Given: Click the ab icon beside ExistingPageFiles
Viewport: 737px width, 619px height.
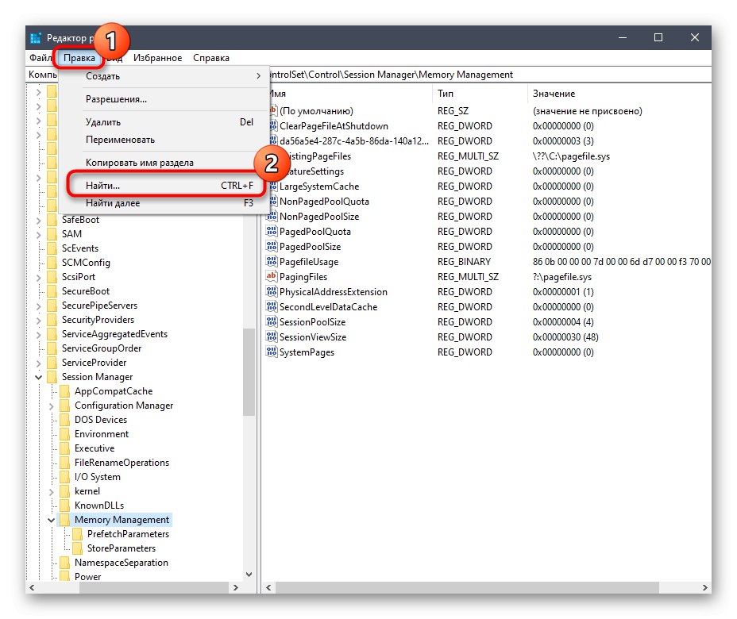Looking at the screenshot, I should tap(271, 156).
